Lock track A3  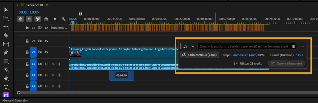pos(27,86)
